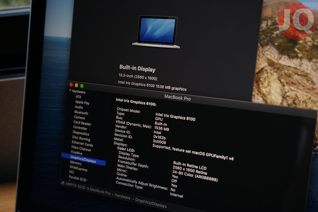Select Fibre Channel in the sidebar
Viewport: 318px width, 212px height.
pyautogui.click(x=81, y=149)
